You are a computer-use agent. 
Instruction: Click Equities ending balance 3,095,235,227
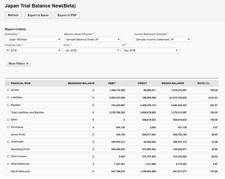click(x=179, y=105)
